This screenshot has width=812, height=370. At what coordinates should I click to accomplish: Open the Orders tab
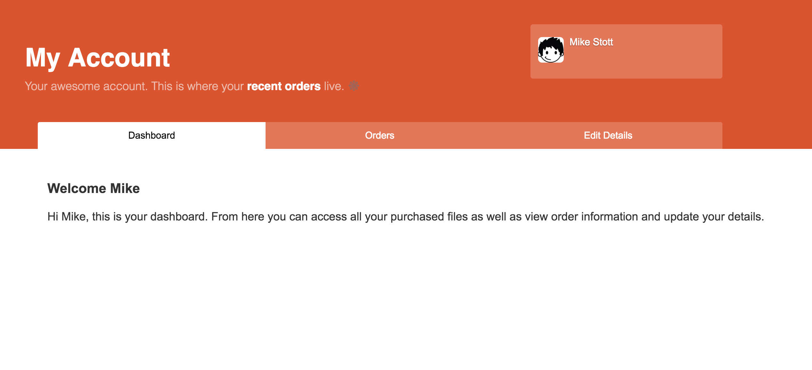(x=379, y=135)
